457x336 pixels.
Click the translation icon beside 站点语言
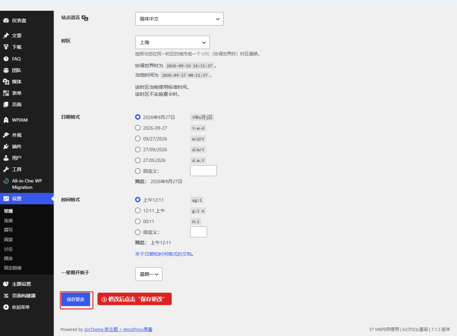[x=85, y=18]
